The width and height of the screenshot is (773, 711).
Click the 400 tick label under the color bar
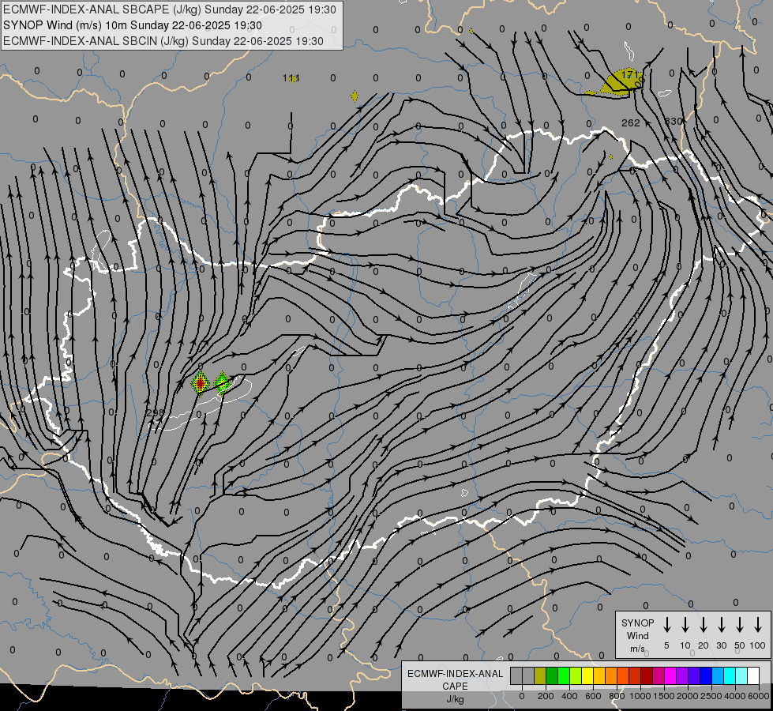point(569,696)
